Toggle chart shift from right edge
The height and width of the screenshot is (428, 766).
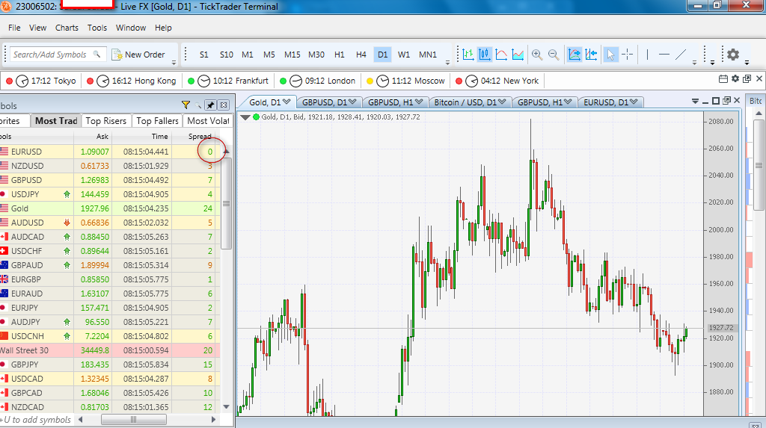coord(591,55)
